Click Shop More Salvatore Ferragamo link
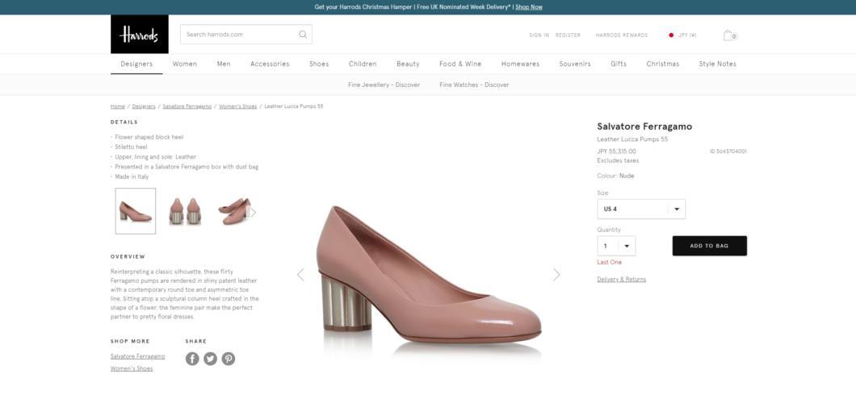 tap(137, 356)
